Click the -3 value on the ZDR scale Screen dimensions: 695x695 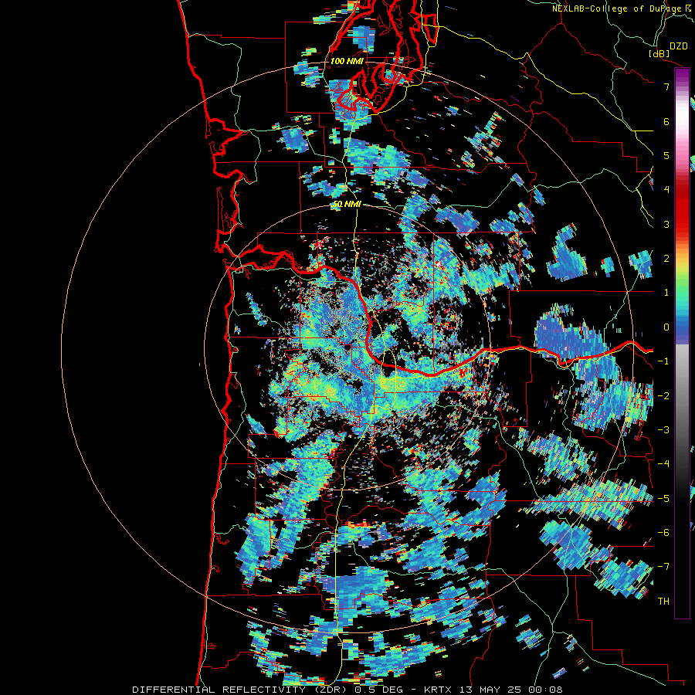(x=663, y=429)
